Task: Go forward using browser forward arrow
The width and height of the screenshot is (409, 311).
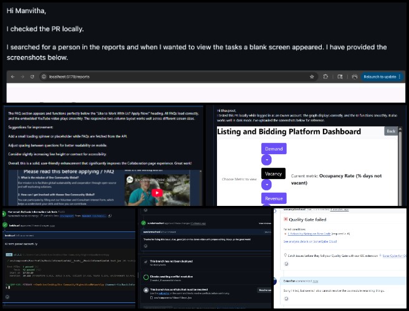Action: click(x=22, y=77)
